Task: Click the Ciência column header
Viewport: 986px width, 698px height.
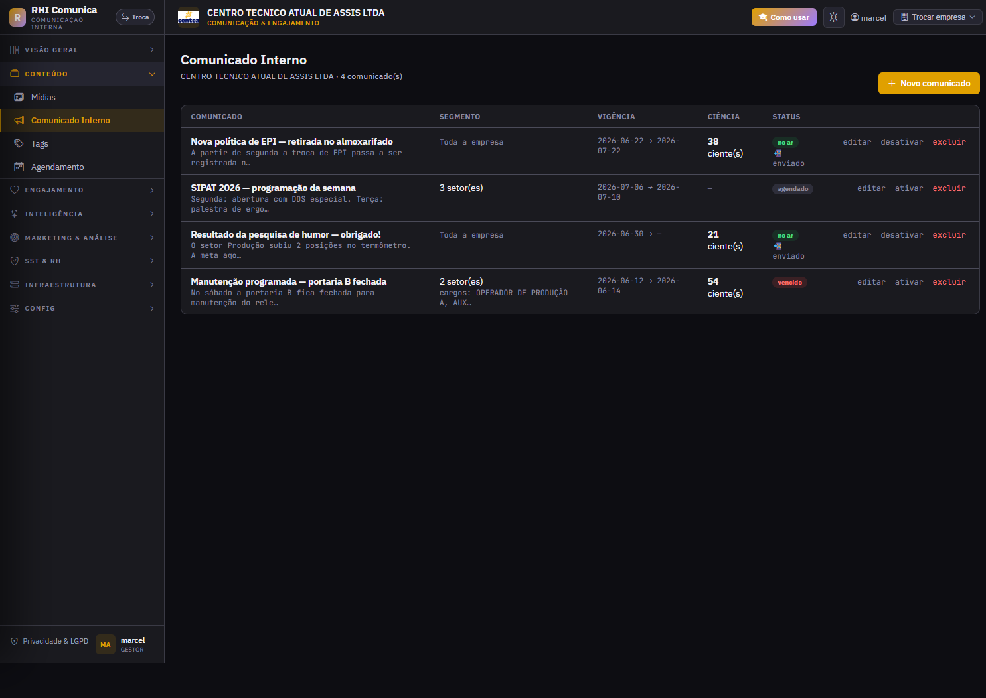Action: pos(723,117)
